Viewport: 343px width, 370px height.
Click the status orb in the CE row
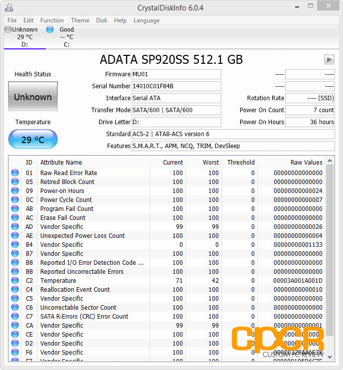[15, 334]
